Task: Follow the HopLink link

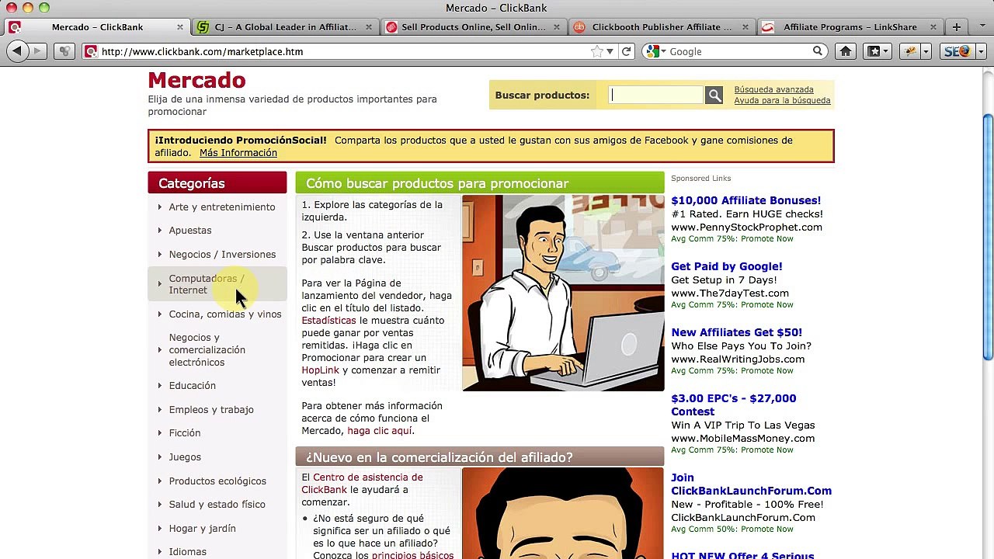Action: click(320, 370)
